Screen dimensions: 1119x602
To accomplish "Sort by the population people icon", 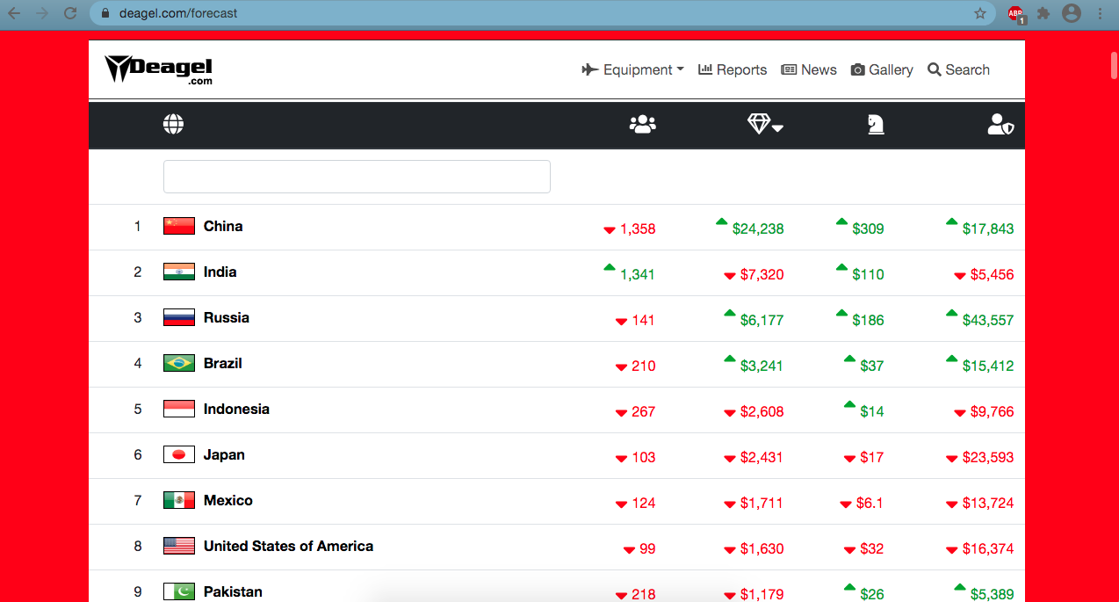I will pyautogui.click(x=643, y=125).
